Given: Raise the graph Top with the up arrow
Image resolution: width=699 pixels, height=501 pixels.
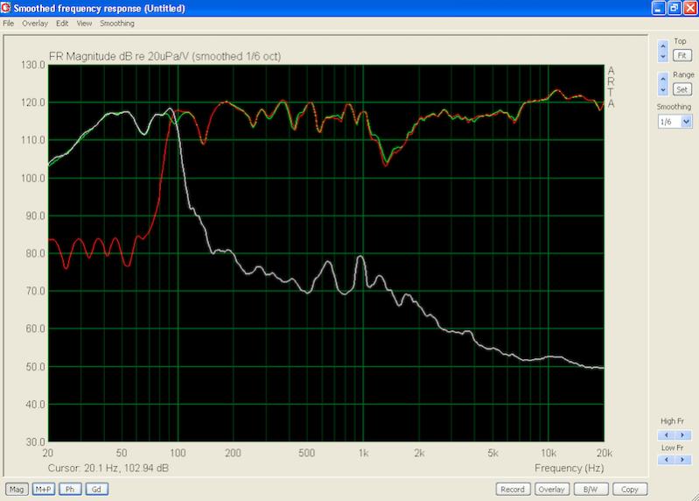Looking at the screenshot, I should 663,46.
